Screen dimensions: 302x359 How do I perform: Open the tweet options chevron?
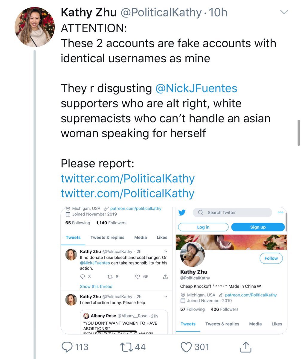284,12
